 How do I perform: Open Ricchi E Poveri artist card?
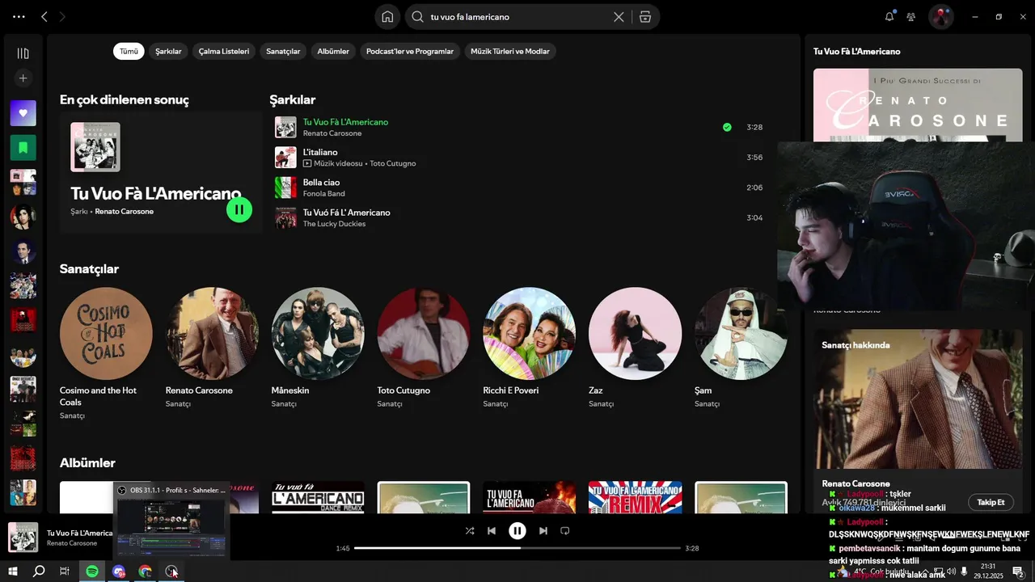click(530, 334)
